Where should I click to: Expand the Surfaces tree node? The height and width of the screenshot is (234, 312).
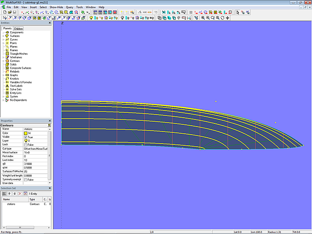[x=3, y=36]
